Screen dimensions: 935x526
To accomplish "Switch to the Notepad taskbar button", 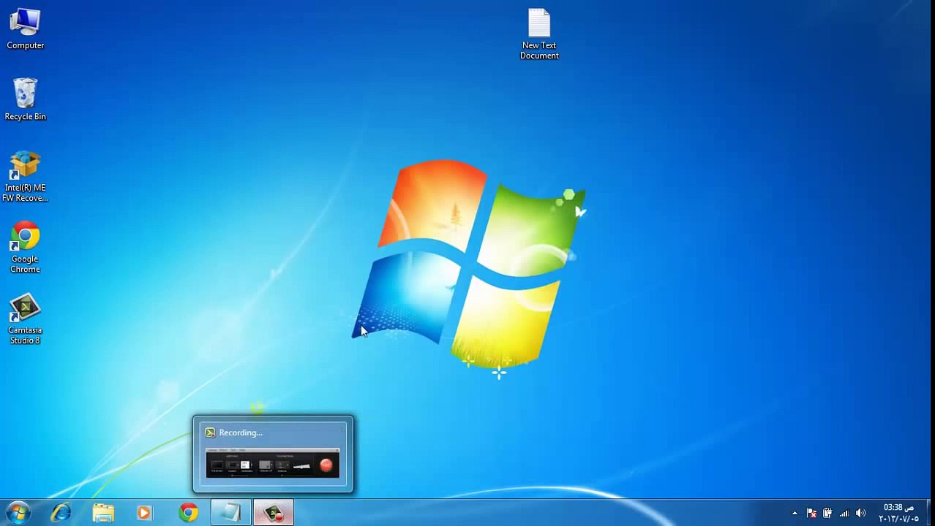I will pos(231,513).
